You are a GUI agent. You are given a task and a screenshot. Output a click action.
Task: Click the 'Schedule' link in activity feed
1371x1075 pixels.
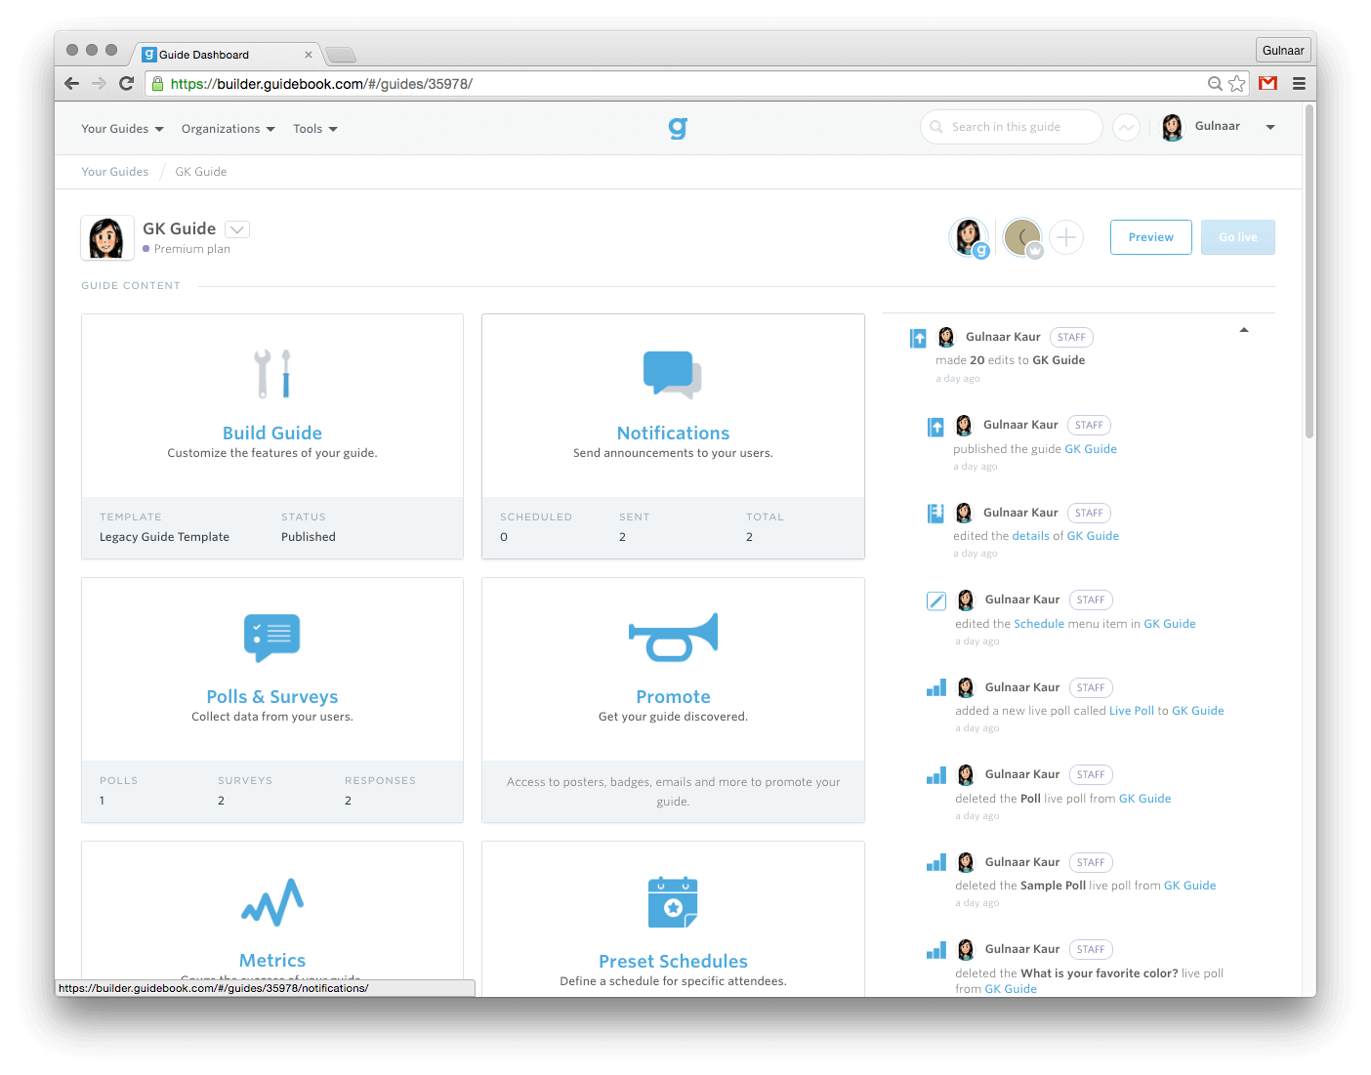1039,624
